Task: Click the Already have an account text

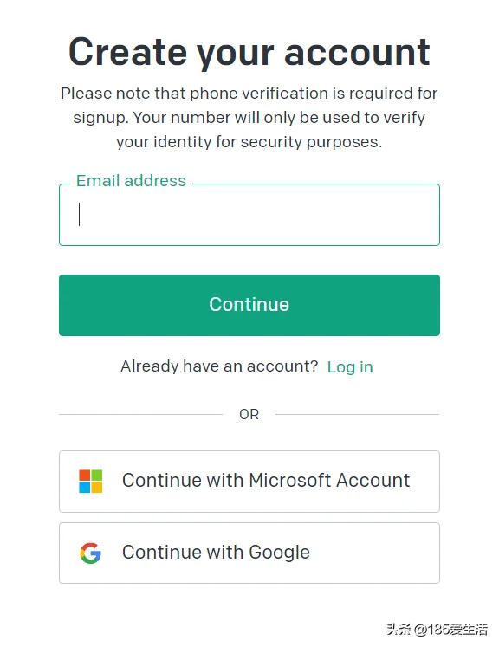Action: 219,366
